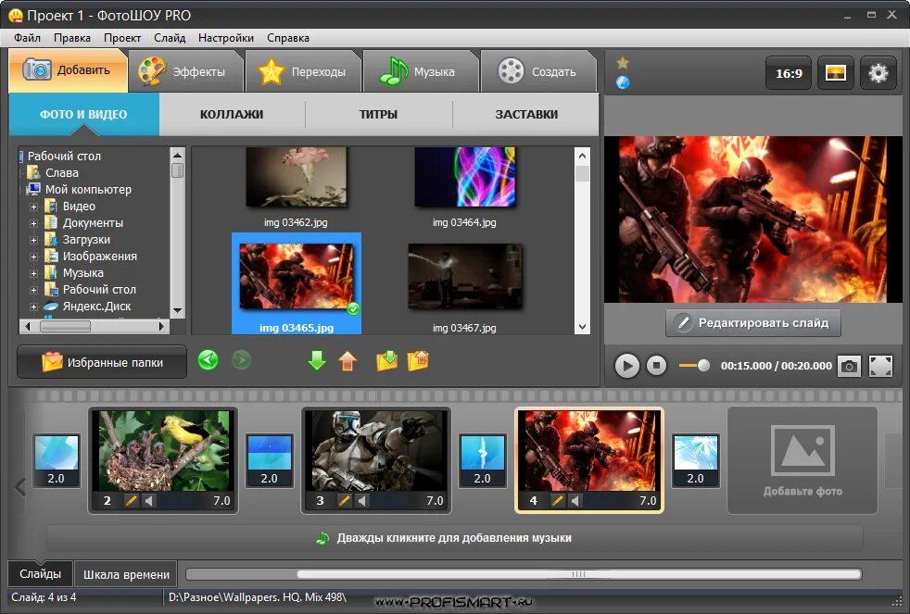Open the Создать tab
Viewport: 910px width, 614px height.
pos(537,72)
